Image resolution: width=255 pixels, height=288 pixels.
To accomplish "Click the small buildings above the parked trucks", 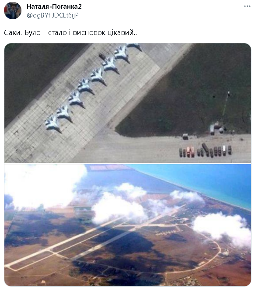I will (217, 128).
